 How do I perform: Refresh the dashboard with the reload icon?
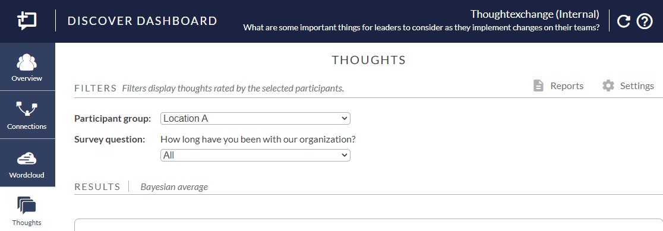tap(623, 21)
